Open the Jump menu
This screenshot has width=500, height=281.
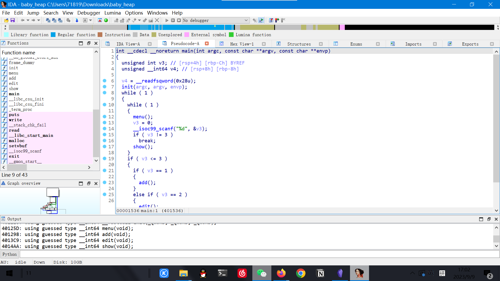[x=33, y=13]
